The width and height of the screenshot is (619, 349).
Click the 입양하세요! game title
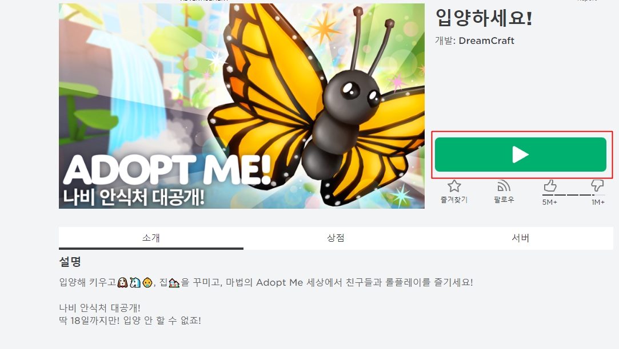484,18
